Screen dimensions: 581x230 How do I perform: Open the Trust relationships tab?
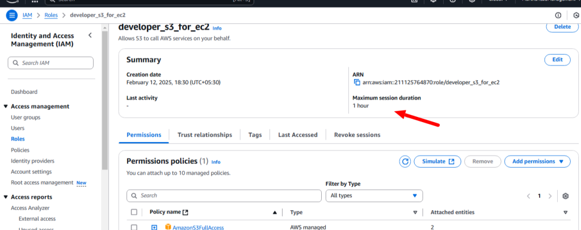[204, 135]
